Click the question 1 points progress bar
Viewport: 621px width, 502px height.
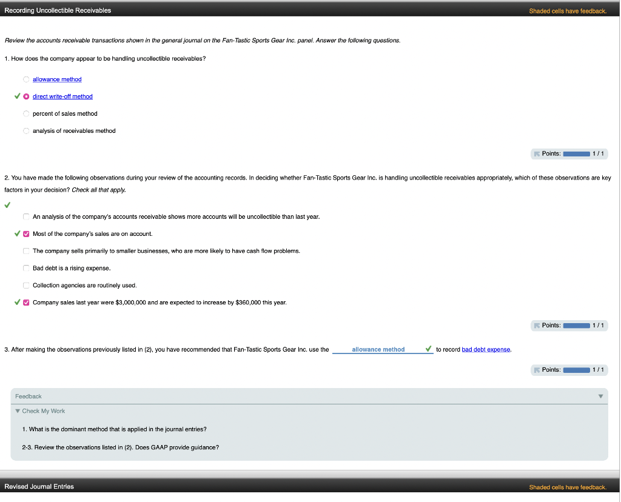[x=577, y=153]
